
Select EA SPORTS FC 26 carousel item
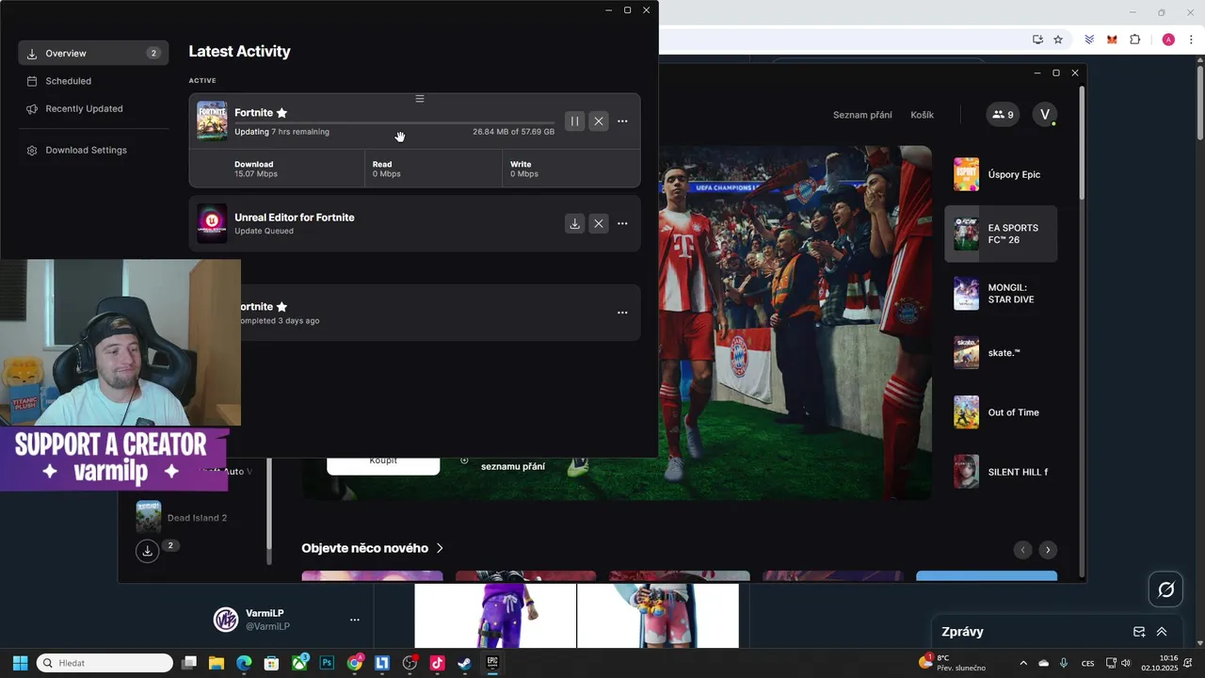click(1001, 234)
